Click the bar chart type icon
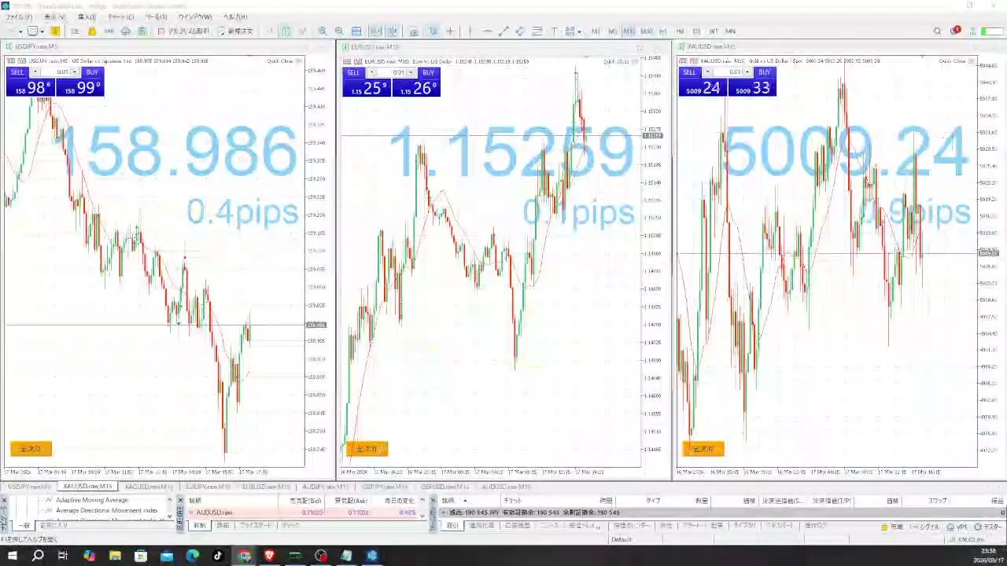This screenshot has height=566, width=1007. (270, 31)
